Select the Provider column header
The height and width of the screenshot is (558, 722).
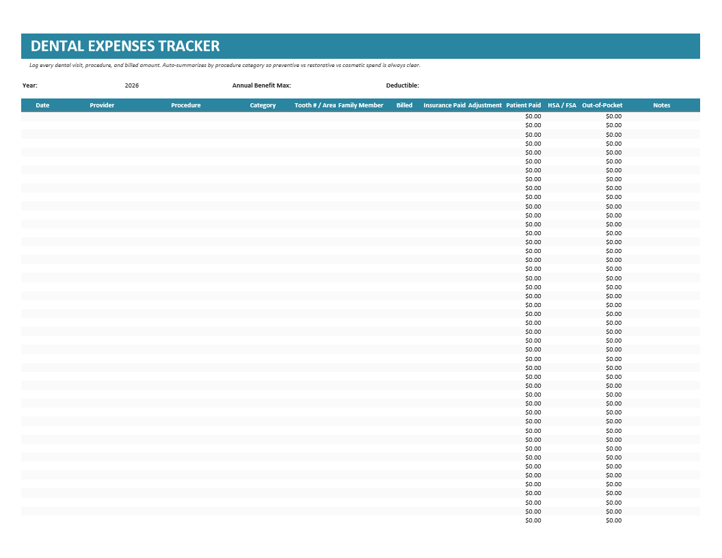[102, 105]
